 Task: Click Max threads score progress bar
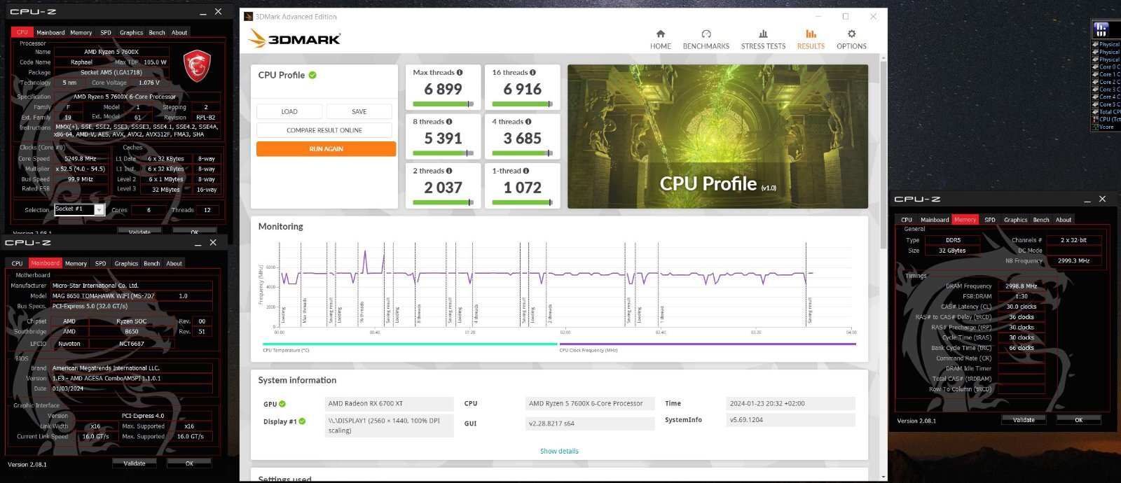[x=443, y=104]
